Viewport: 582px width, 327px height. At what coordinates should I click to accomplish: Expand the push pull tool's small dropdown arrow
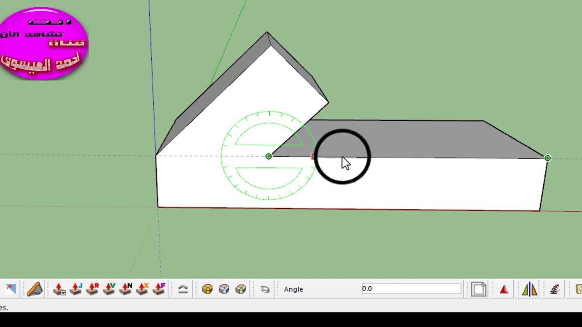coord(63,293)
